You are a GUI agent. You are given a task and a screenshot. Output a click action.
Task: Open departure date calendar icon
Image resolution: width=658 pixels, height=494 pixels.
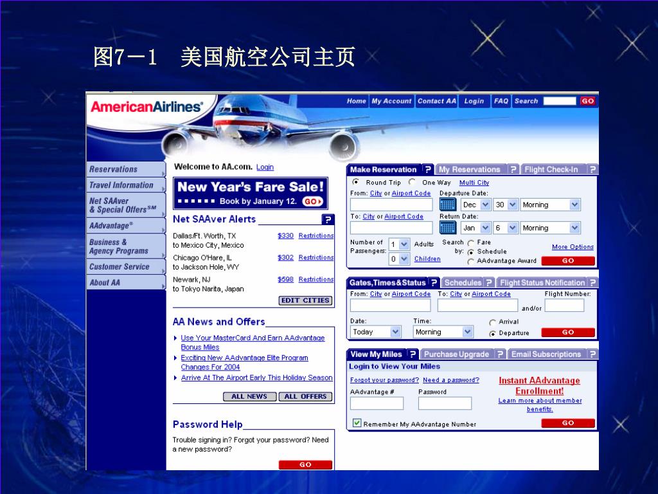(447, 205)
